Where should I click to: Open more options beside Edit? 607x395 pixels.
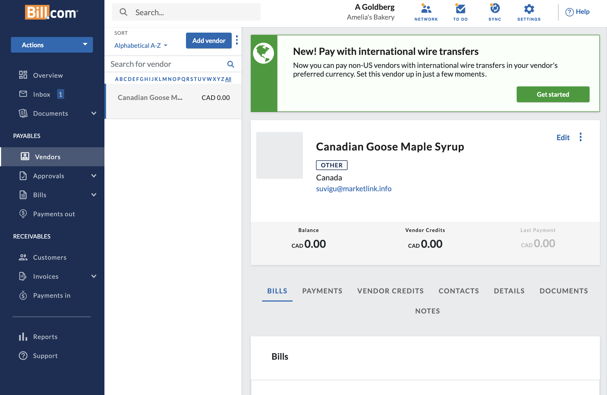[x=581, y=137]
